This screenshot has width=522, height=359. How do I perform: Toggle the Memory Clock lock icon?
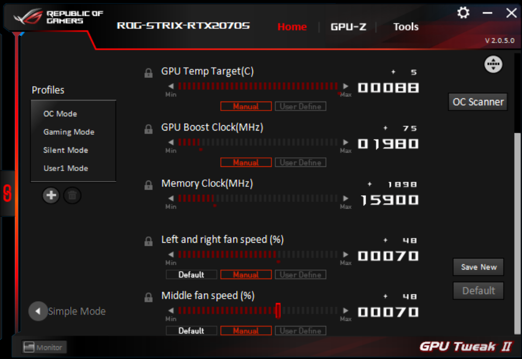149,185
